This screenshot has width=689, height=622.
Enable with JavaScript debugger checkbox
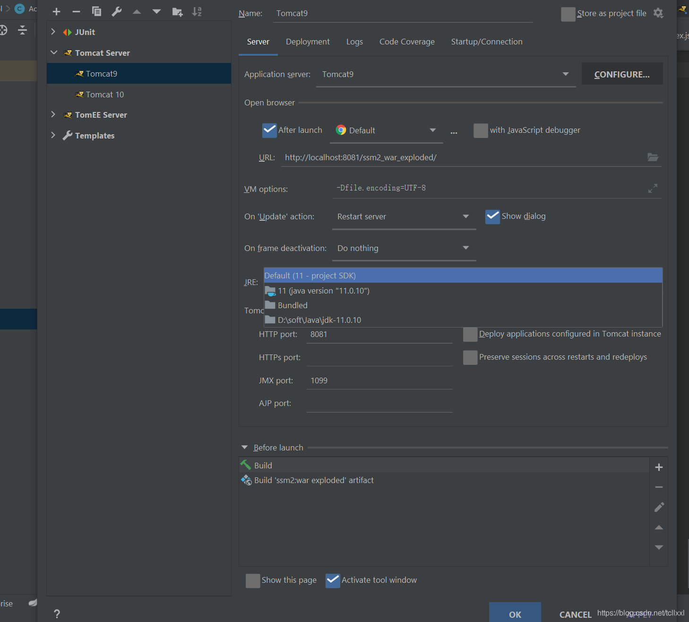click(481, 130)
